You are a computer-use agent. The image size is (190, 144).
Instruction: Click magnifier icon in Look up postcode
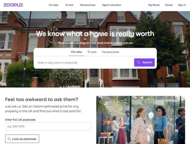coord(9,139)
